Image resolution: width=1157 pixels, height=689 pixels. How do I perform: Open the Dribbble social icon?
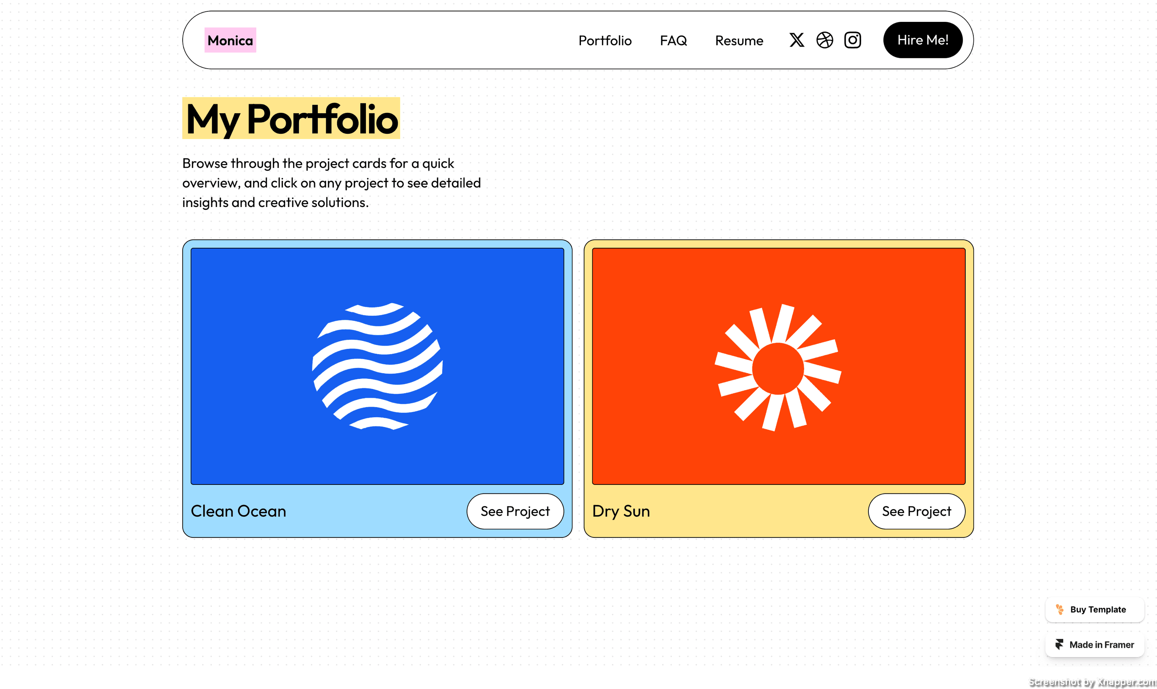coord(824,40)
